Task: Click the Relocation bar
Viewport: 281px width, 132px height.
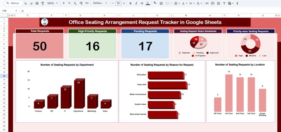Action: pos(166,75)
